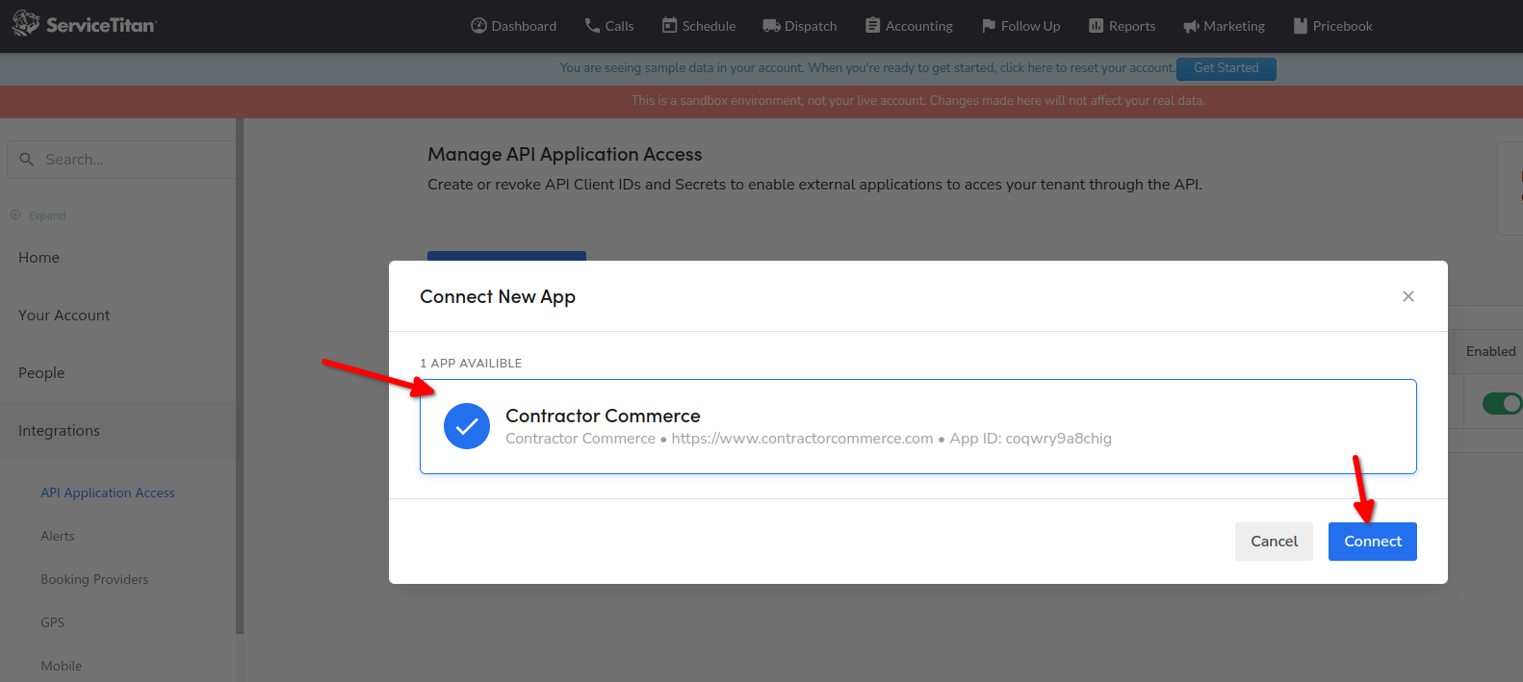The width and height of the screenshot is (1523, 682).
Task: Open the Follow Up menu
Action: pyautogui.click(x=1020, y=26)
